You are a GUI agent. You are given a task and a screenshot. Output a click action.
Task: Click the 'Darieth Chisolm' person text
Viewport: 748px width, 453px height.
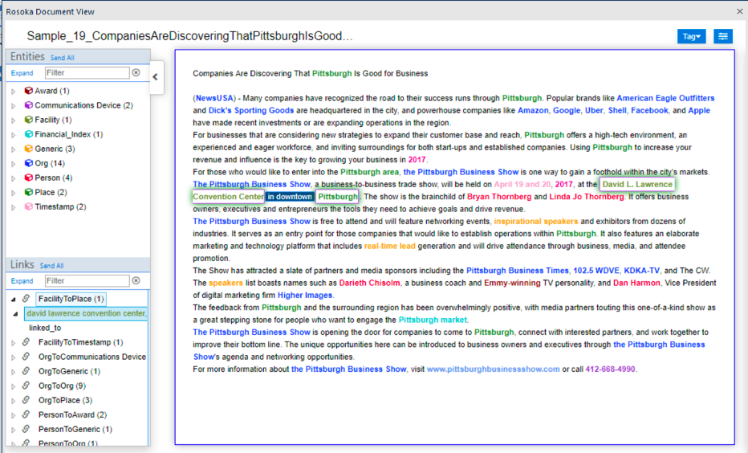(x=369, y=283)
